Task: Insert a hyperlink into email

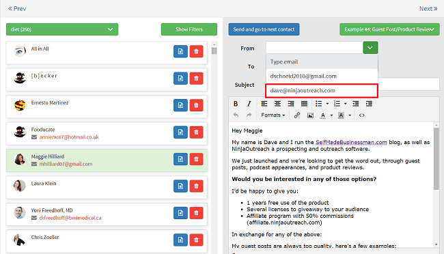Action: [296, 115]
